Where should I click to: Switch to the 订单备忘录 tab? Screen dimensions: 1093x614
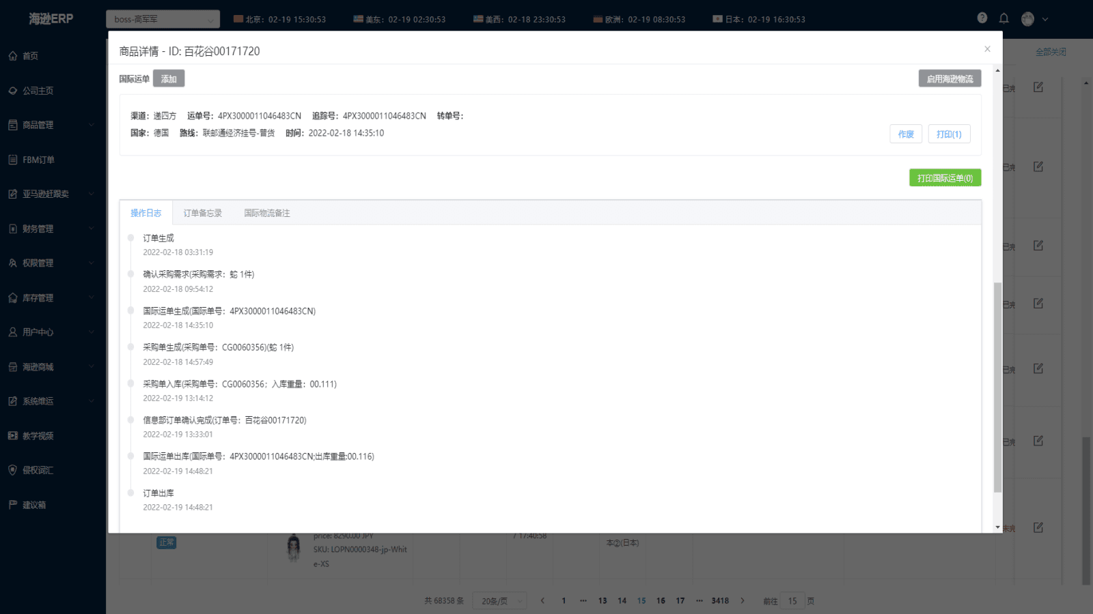202,214
